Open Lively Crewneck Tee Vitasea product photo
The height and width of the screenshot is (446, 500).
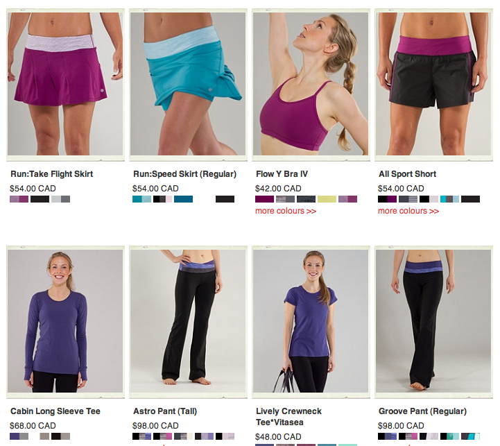pyautogui.click(x=311, y=321)
